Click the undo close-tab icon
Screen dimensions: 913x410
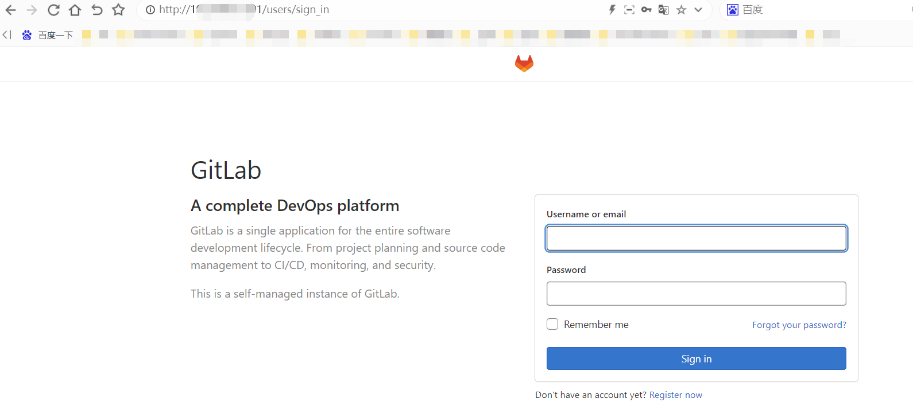pos(96,10)
